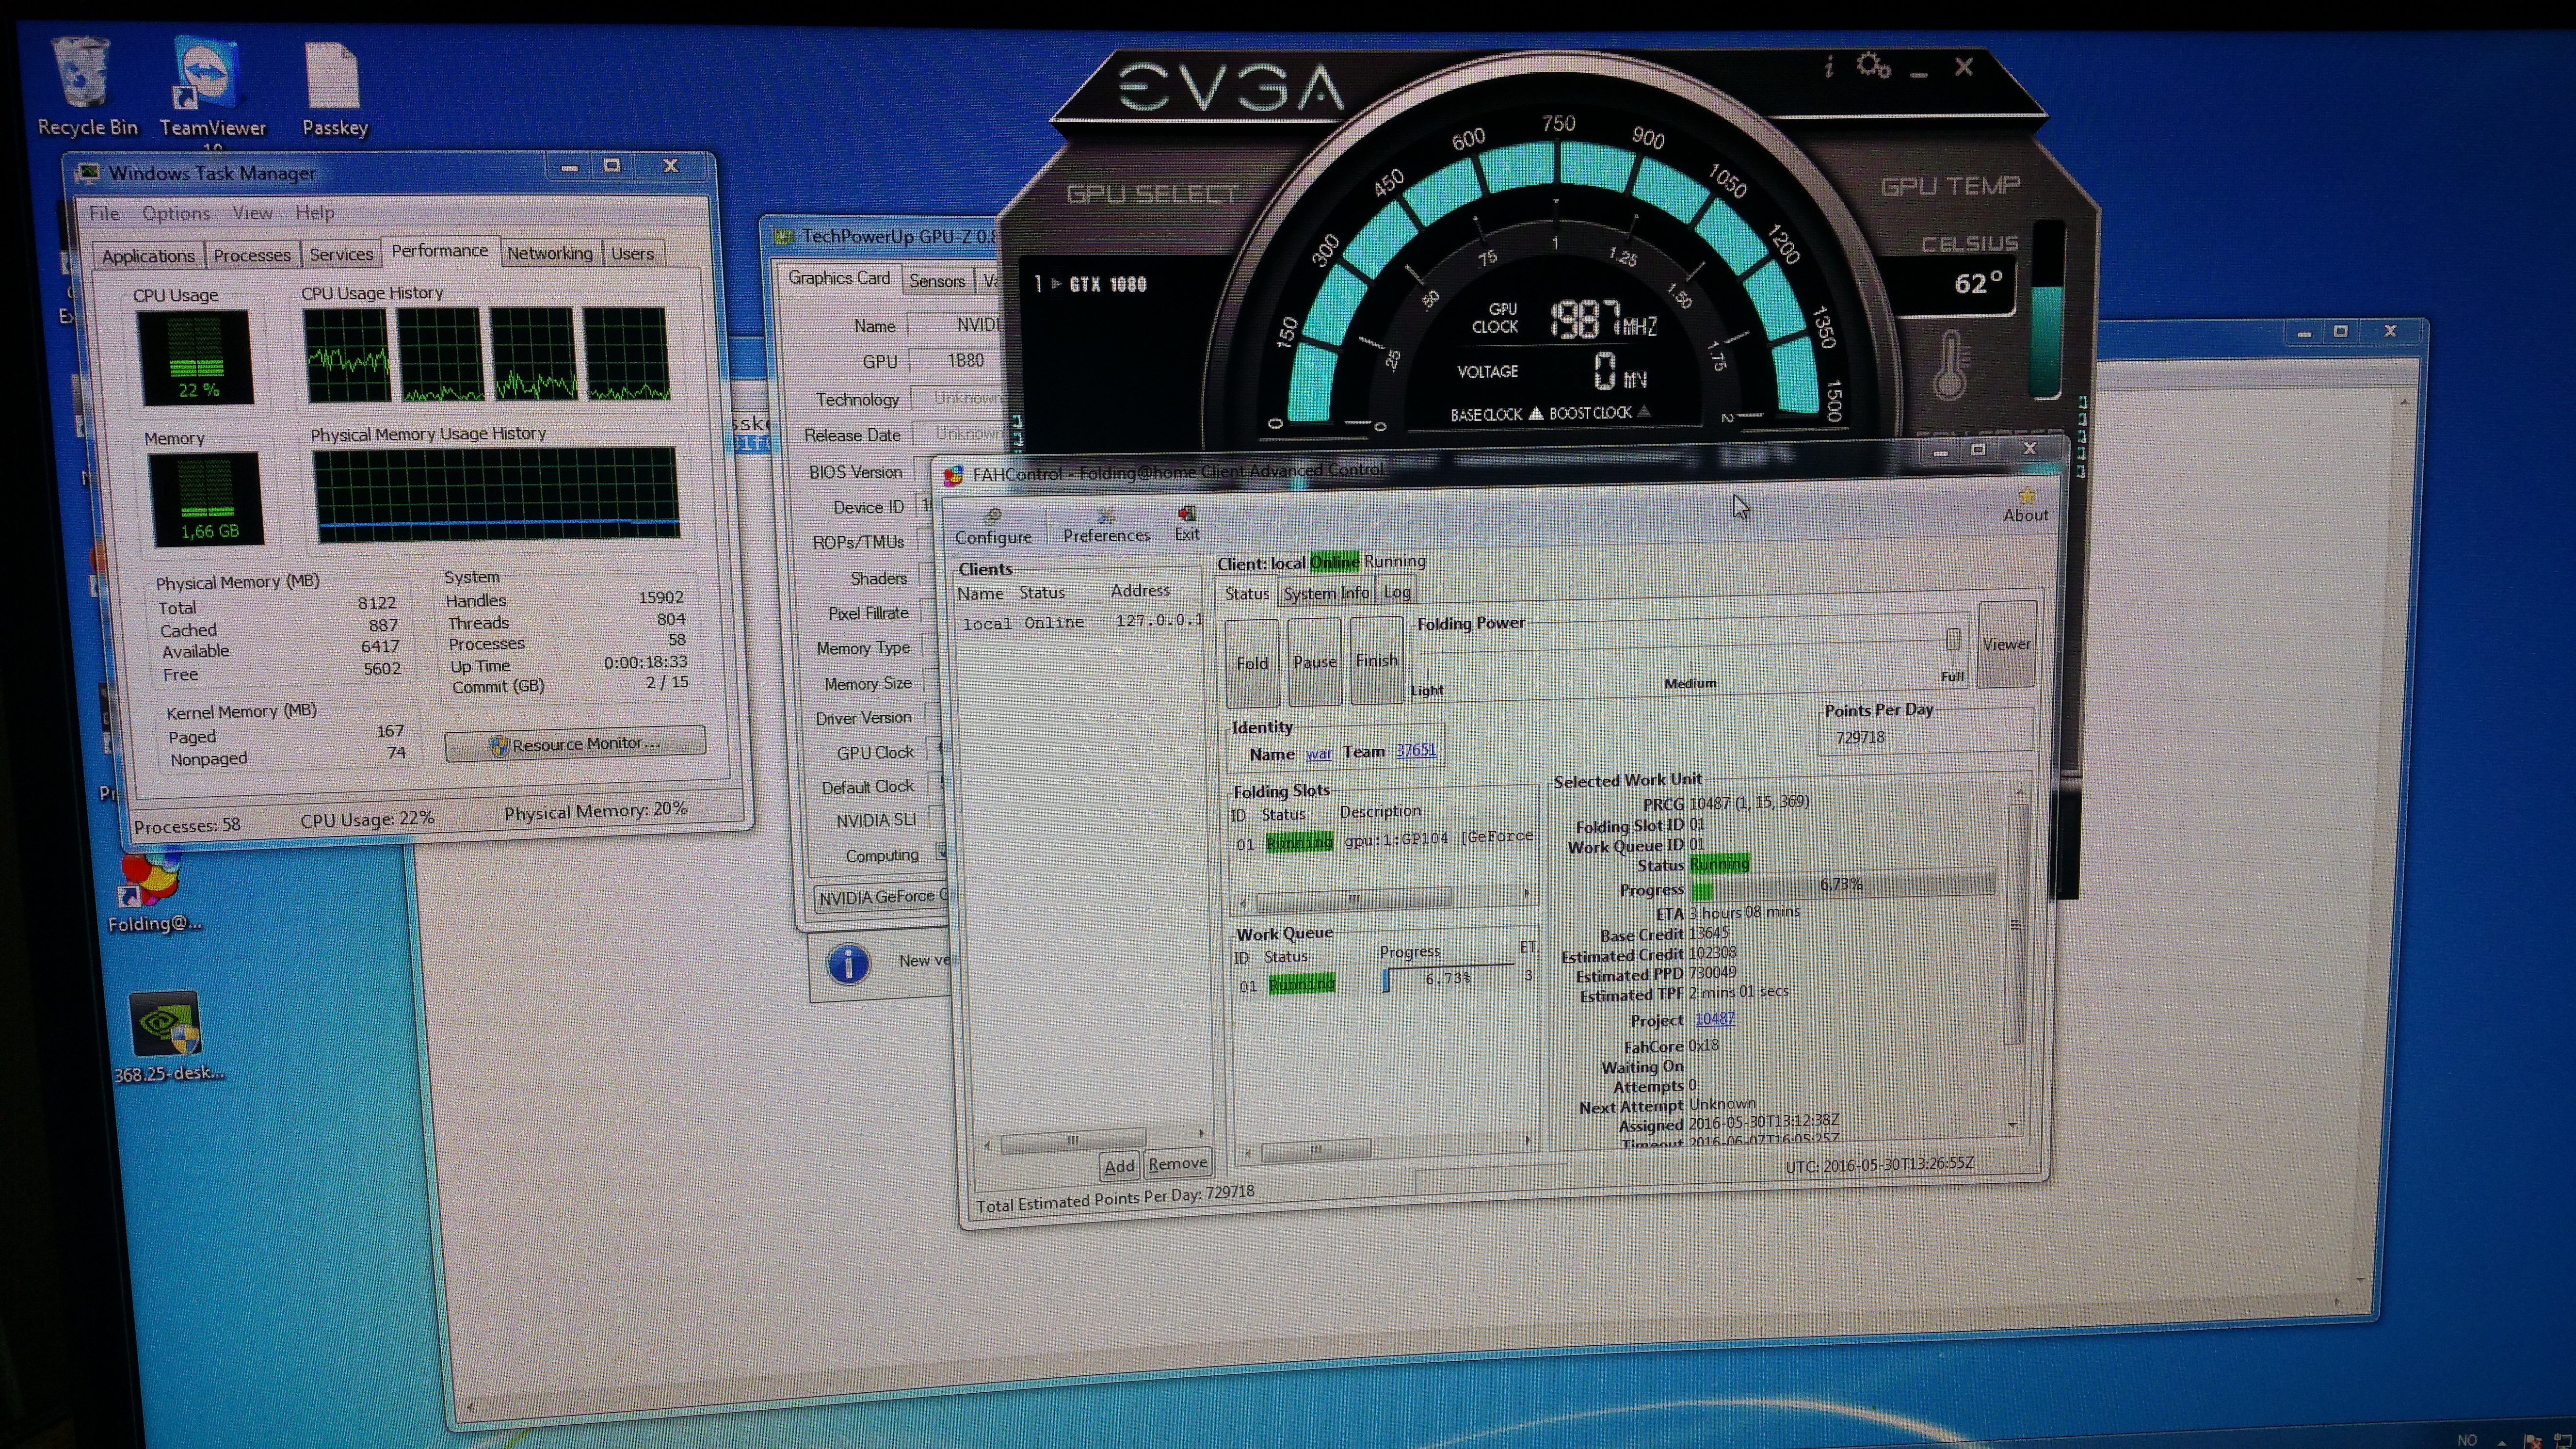Open the File menu in Task Manager
The image size is (2576, 1449).
click(104, 213)
